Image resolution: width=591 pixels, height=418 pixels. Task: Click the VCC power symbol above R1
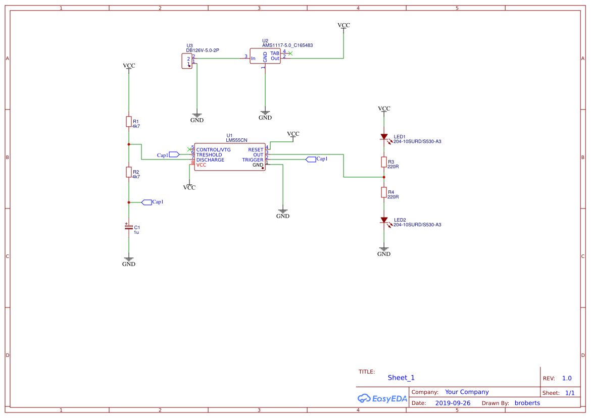click(129, 66)
